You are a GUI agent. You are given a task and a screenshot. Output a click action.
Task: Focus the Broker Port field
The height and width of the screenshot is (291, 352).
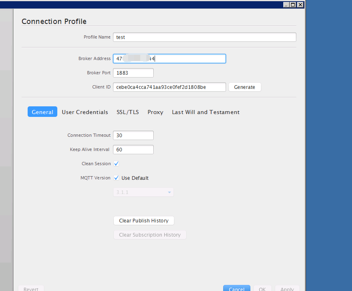133,73
